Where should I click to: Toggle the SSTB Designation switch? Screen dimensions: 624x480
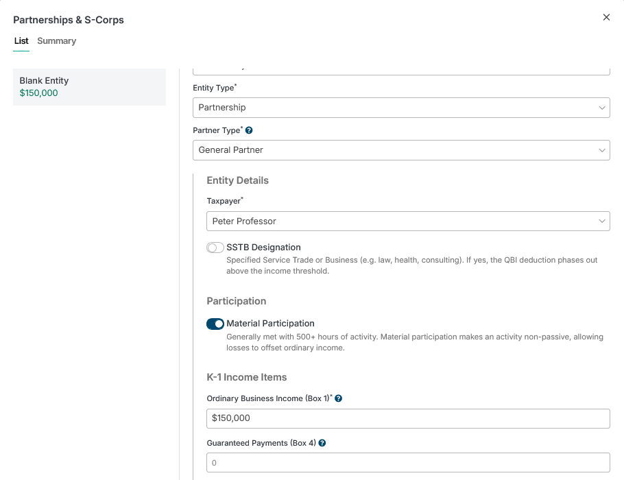pos(215,248)
